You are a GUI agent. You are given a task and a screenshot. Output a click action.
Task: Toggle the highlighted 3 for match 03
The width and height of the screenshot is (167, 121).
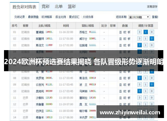140,45
